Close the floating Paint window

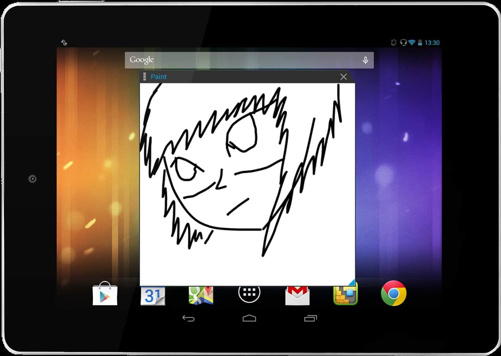343,77
